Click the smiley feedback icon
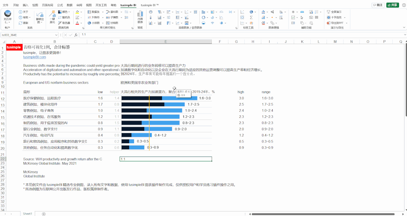The width and height of the screenshot is (407, 216). (x=404, y=5)
